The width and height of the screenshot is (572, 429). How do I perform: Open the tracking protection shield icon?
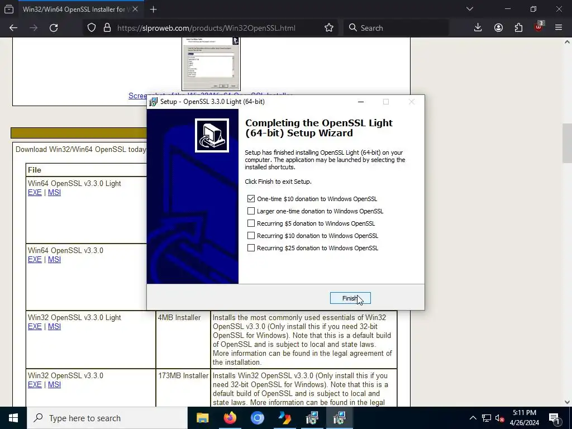click(92, 28)
